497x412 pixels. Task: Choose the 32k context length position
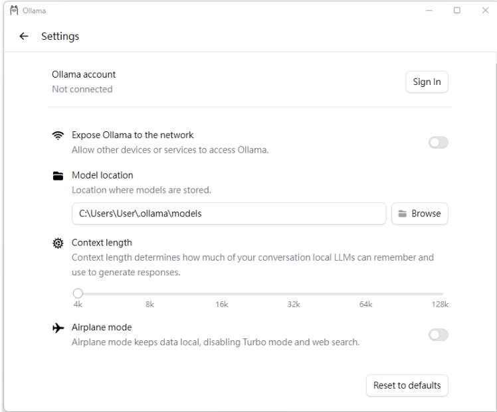[x=294, y=293]
